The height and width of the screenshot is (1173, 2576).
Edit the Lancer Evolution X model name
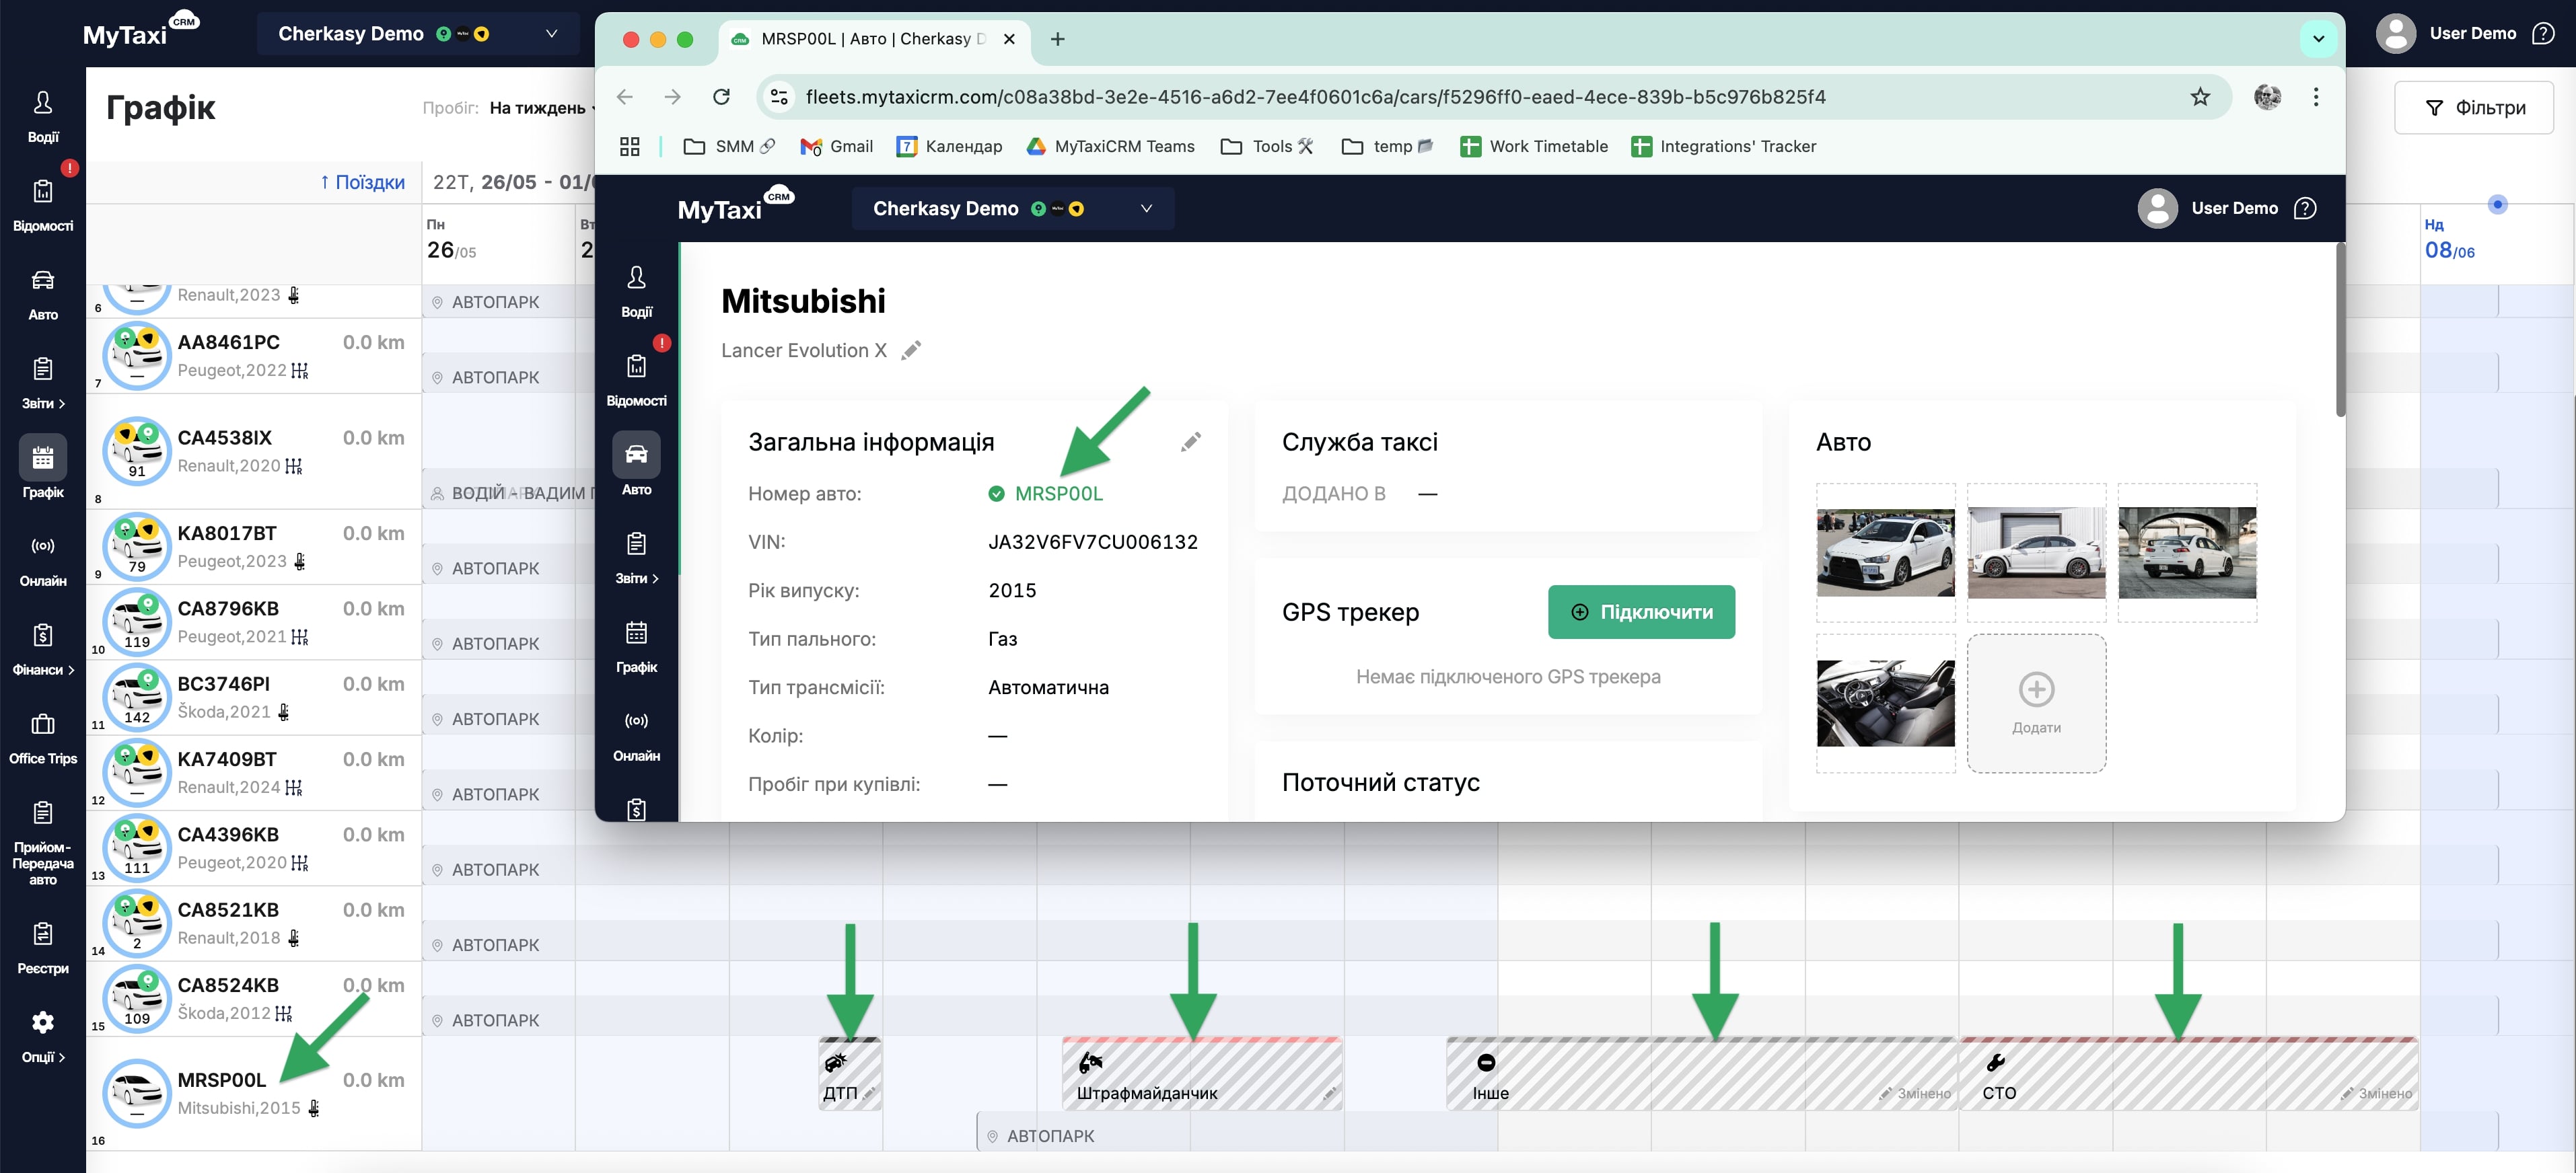point(910,350)
